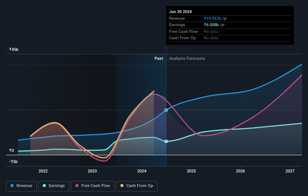Toggle the Revenue legend button
The width and height of the screenshot is (308, 196).
(21, 186)
